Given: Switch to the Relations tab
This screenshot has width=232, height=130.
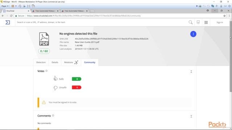Looking at the screenshot, I should pos(69,62).
